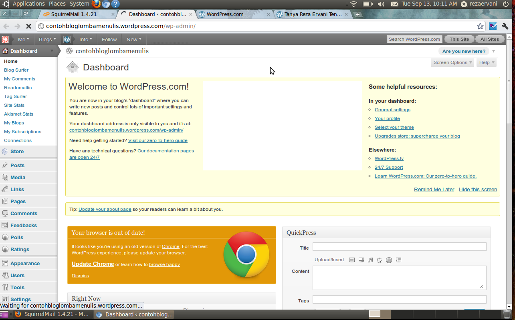Click the Update Chrome link
The height and width of the screenshot is (320, 515).
(93, 264)
